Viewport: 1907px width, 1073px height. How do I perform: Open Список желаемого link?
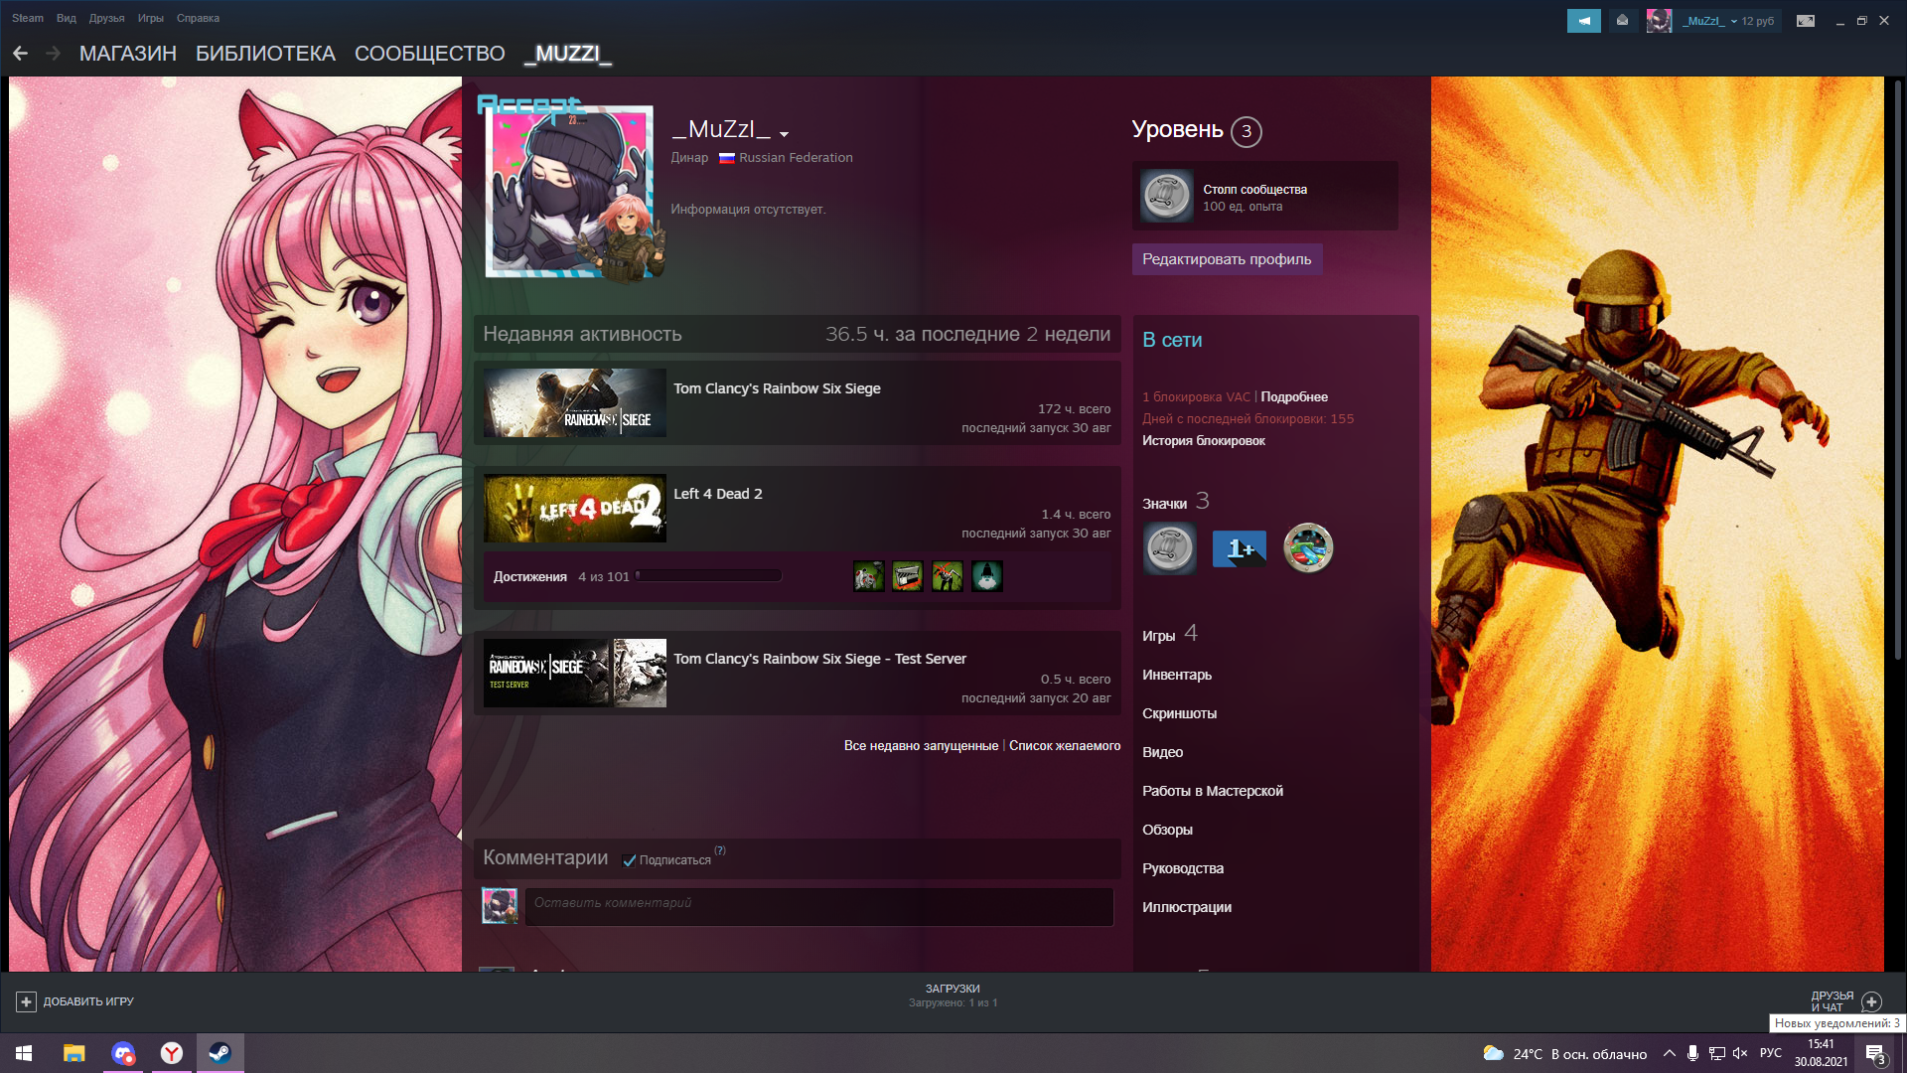coord(1065,746)
